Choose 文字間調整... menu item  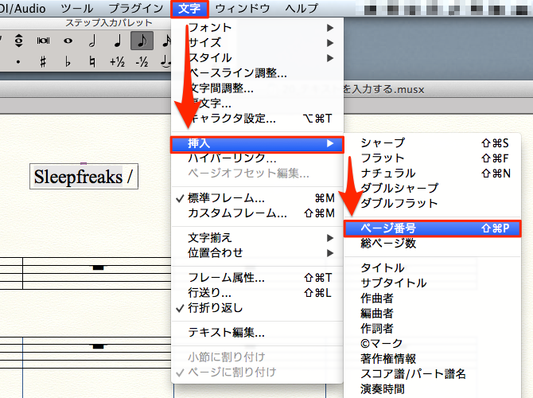click(257, 88)
